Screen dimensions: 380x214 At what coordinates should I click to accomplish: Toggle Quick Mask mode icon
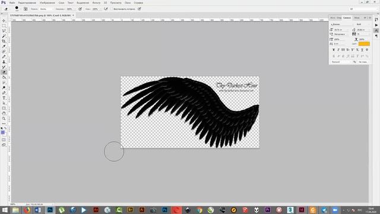[x=4, y=140]
